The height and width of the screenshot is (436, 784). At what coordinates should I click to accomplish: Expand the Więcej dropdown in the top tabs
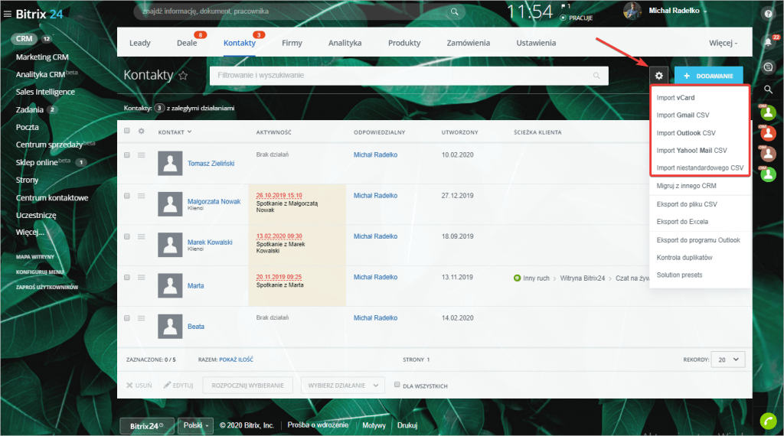click(724, 43)
